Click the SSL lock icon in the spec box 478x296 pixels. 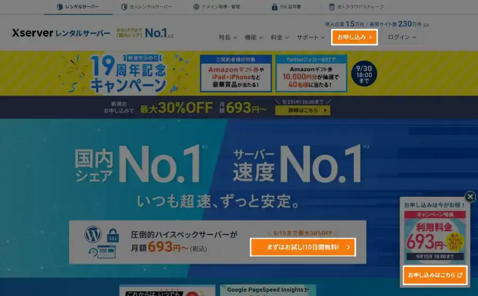[x=113, y=235]
